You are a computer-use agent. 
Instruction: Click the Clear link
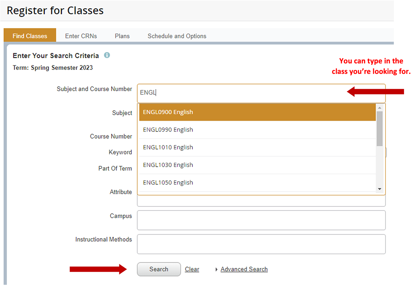tap(192, 269)
